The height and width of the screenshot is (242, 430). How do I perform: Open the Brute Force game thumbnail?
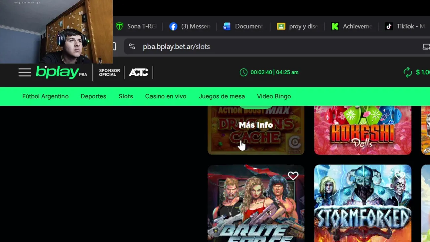(256, 203)
